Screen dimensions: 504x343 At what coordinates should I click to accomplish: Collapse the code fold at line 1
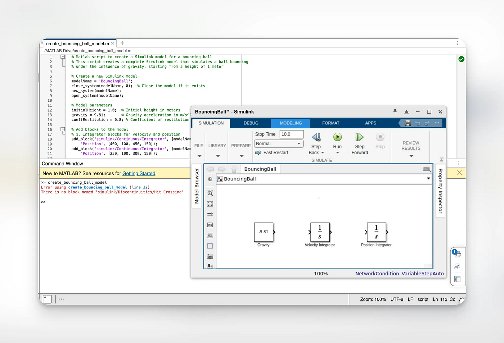click(x=63, y=57)
